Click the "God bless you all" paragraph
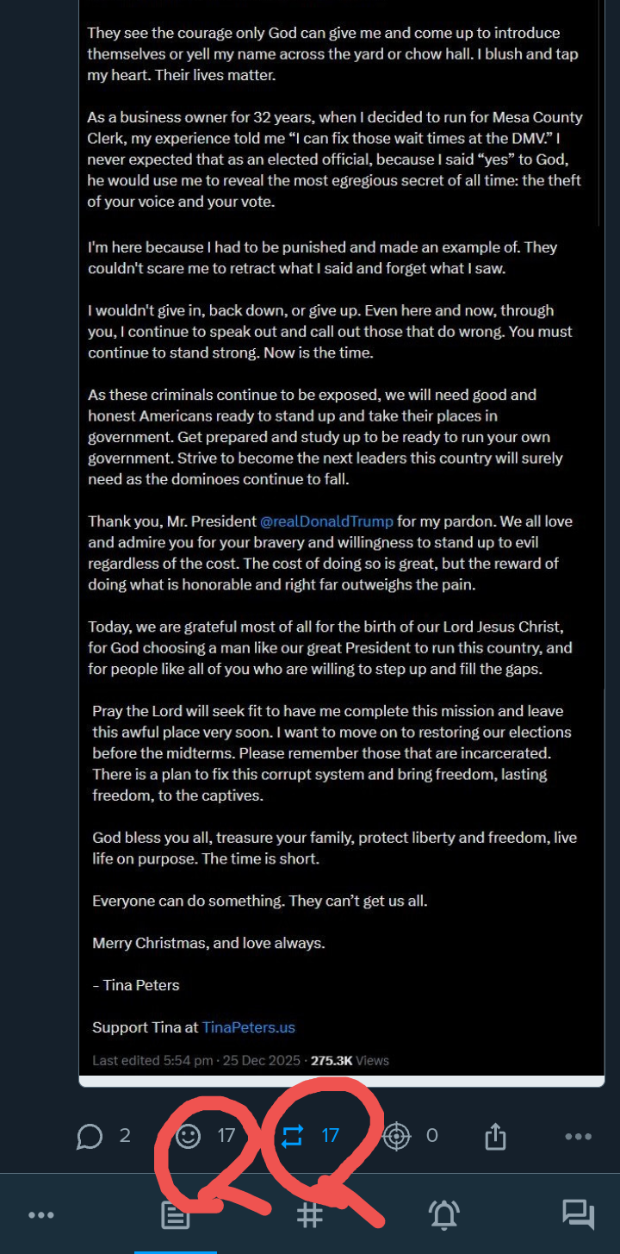This screenshot has width=620, height=1254. point(334,848)
